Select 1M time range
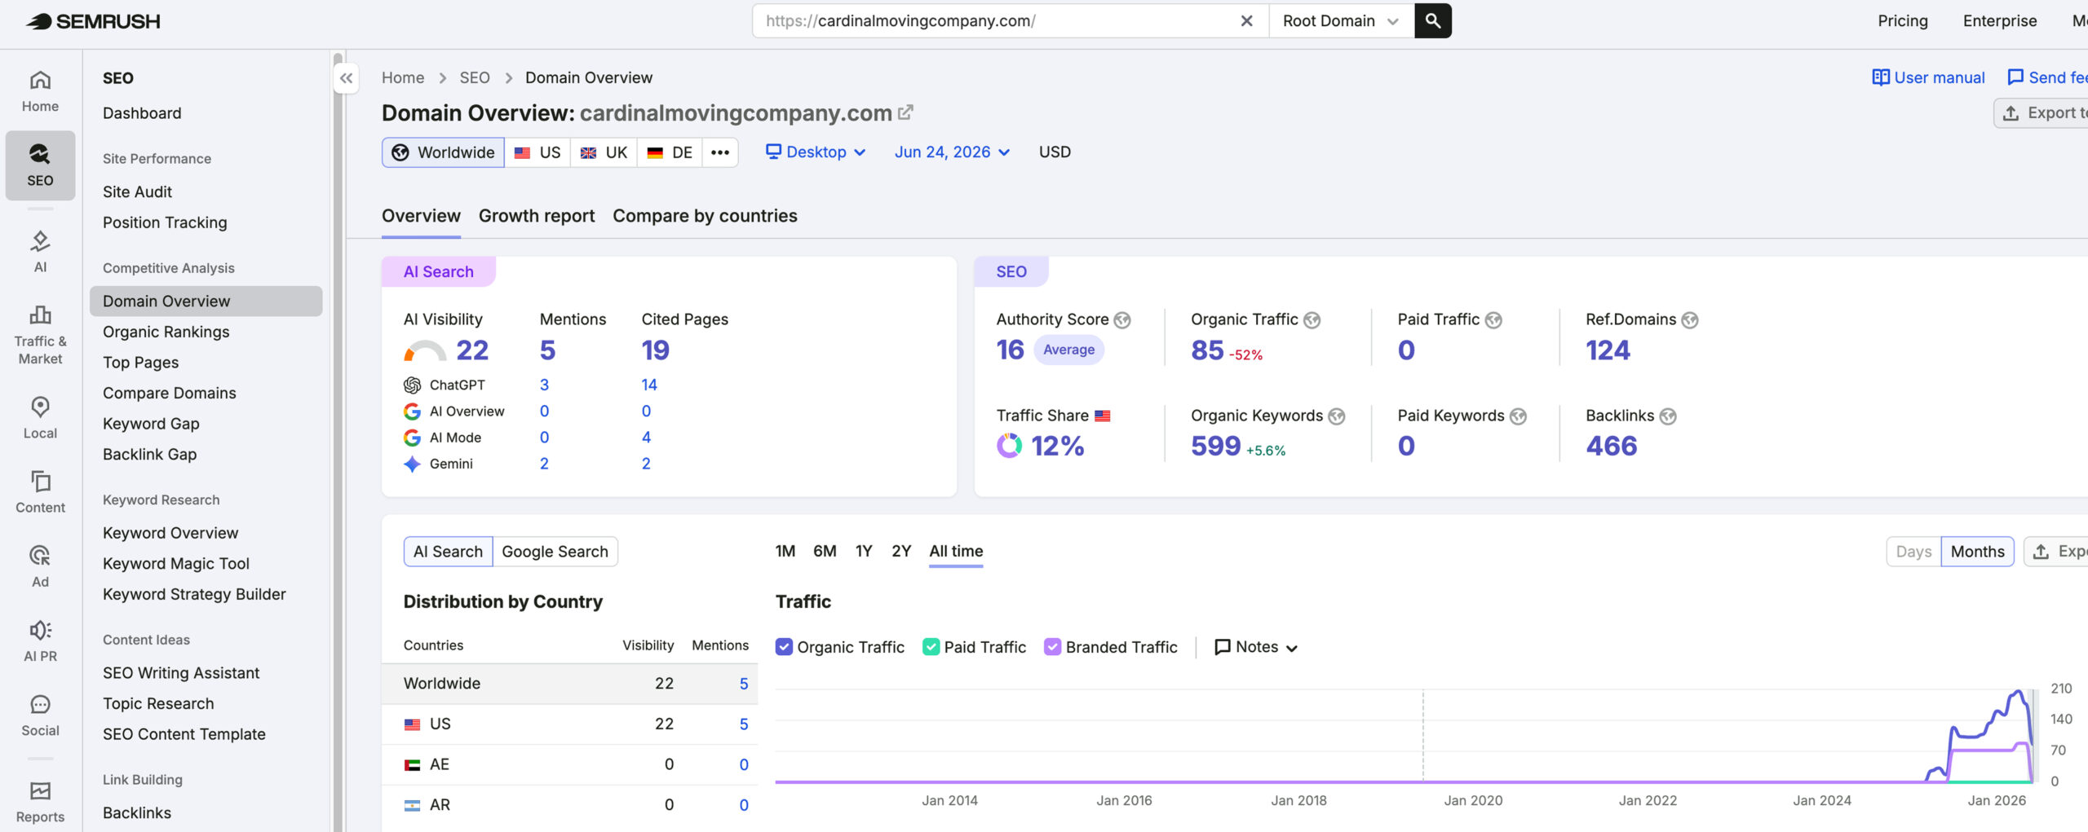Screen dimensions: 2088x832 [785, 552]
